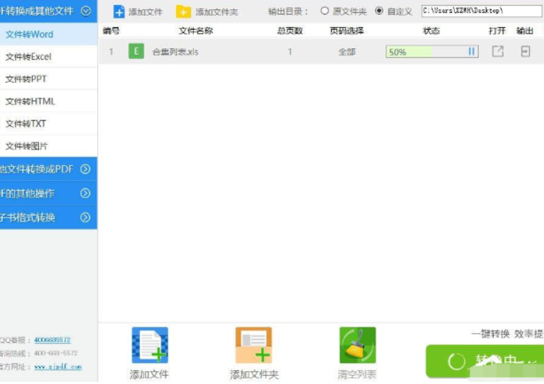Open the www.xjpdf.com website link
The image size is (544, 384).
(58, 366)
